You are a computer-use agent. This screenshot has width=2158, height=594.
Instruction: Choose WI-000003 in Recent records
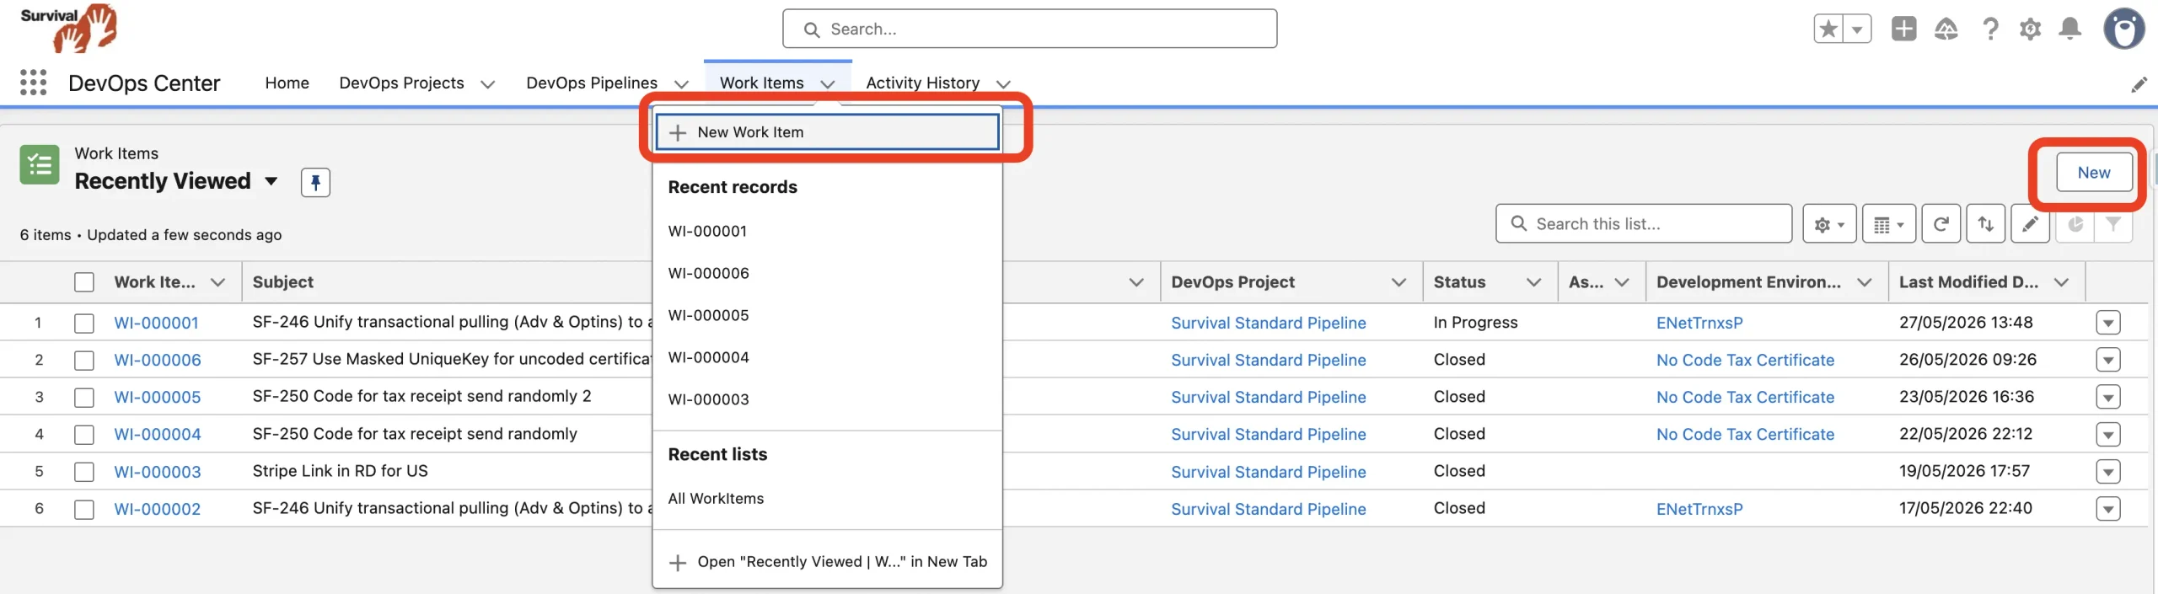[x=827, y=399]
